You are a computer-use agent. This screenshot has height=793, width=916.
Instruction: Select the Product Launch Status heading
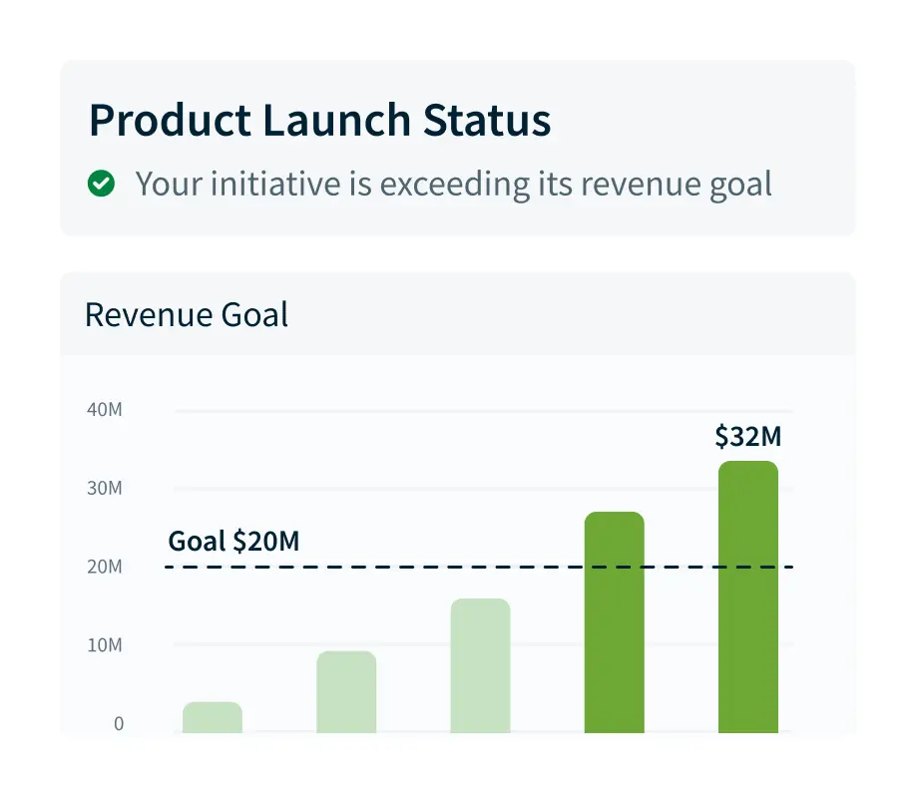click(x=320, y=120)
